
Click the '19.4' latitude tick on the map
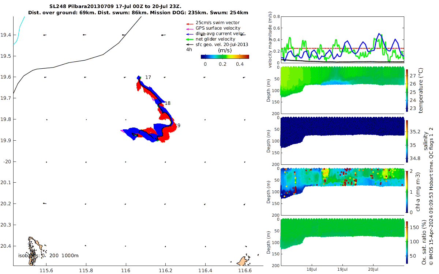click(6, 35)
